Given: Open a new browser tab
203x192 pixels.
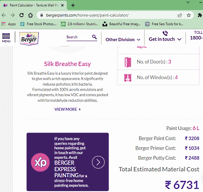Looking at the screenshot, I should point(73,5).
